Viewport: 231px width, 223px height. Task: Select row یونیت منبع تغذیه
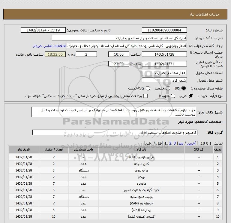(x=115, y=197)
